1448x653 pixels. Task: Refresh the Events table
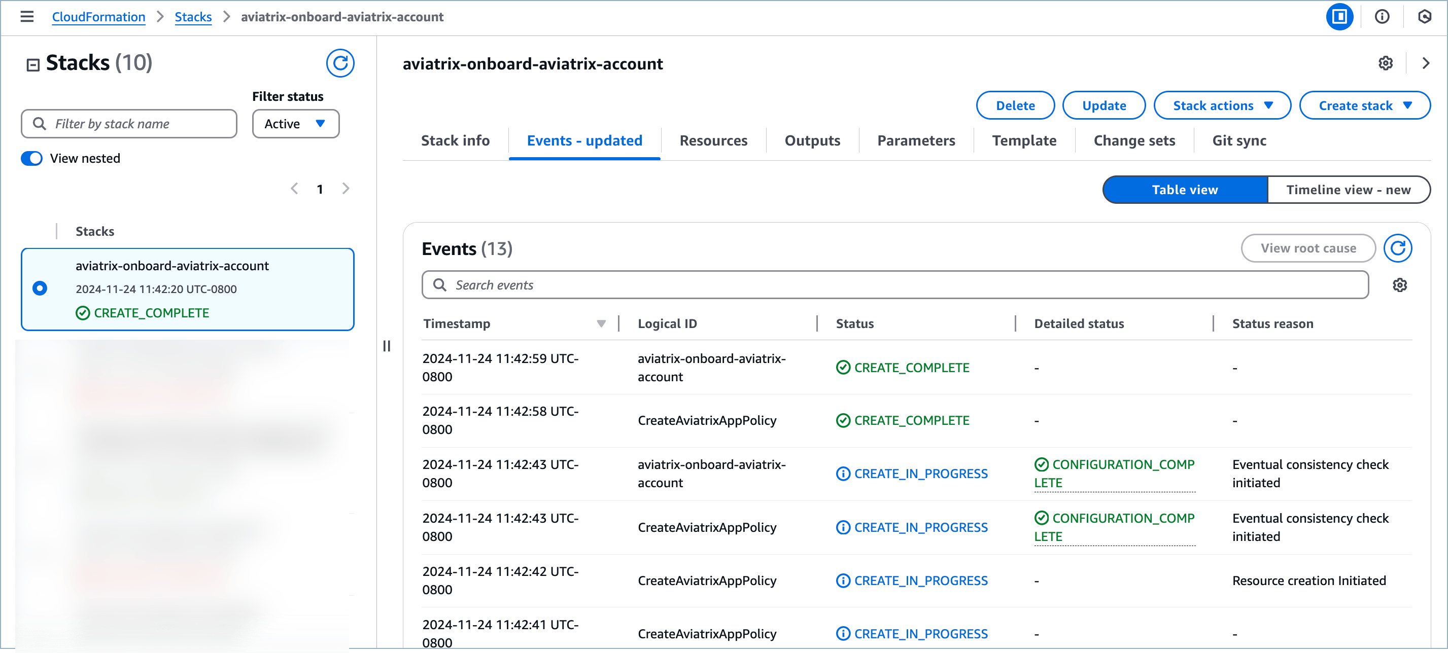point(1397,248)
